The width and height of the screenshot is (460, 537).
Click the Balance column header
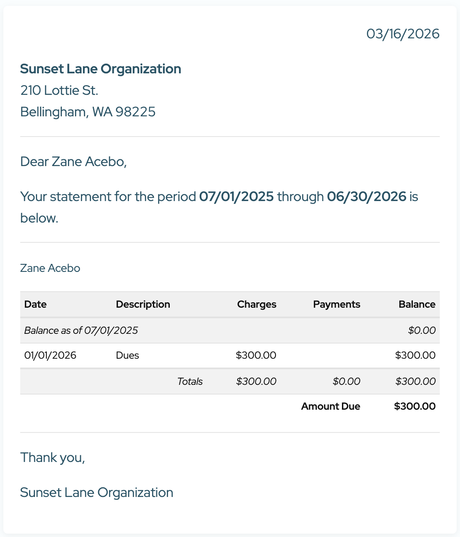417,304
